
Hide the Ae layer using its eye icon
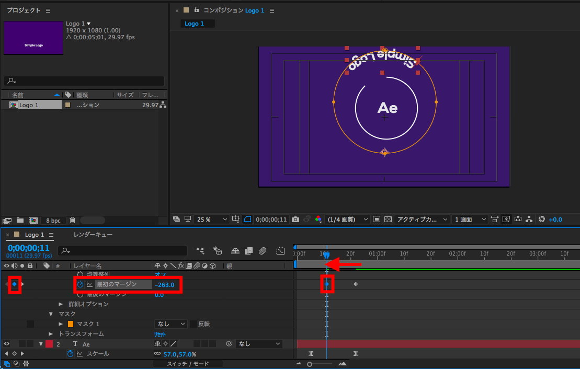pos(7,344)
